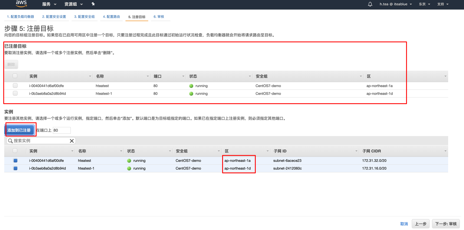Click the 添加到已注册 button
The height and width of the screenshot is (230, 464).
point(19,130)
